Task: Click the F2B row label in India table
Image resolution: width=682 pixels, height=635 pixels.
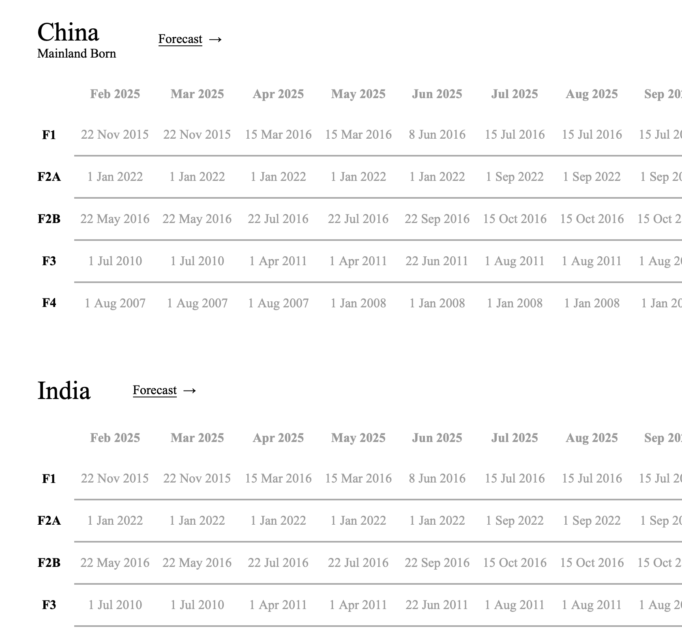Action: pyautogui.click(x=49, y=563)
